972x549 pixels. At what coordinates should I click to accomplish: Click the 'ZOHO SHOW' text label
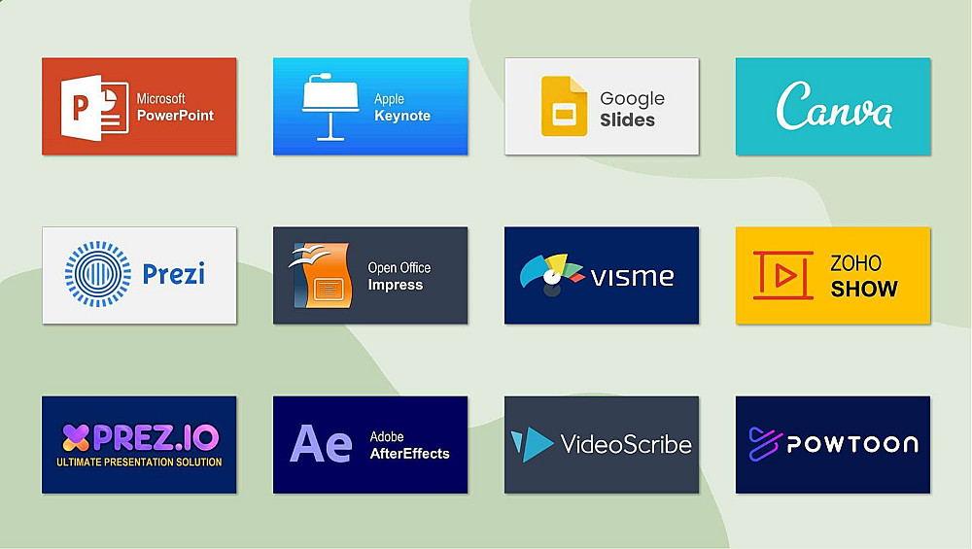click(863, 276)
